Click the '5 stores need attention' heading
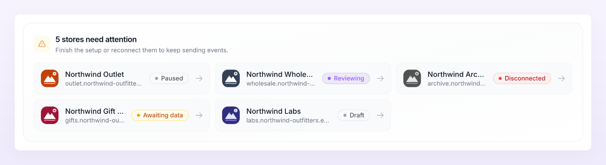Image resolution: width=606 pixels, height=165 pixels. tap(96, 40)
